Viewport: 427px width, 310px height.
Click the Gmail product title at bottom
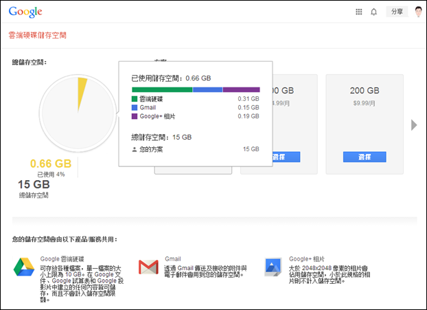[172, 258]
